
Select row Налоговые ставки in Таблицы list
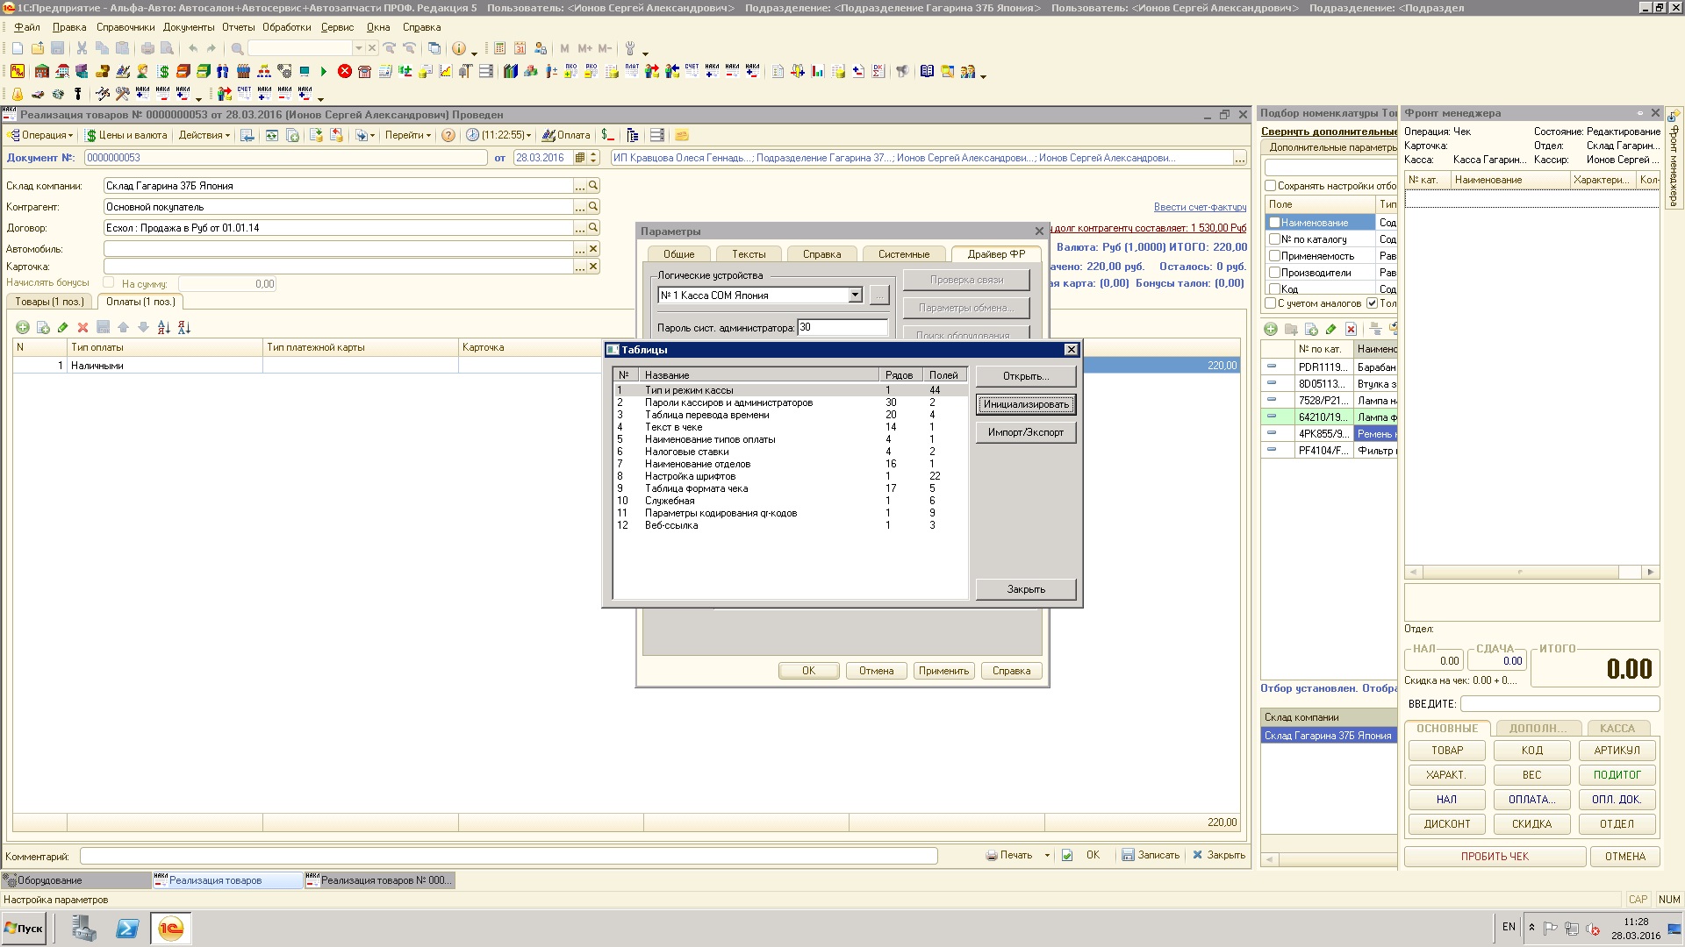pyautogui.click(x=790, y=452)
